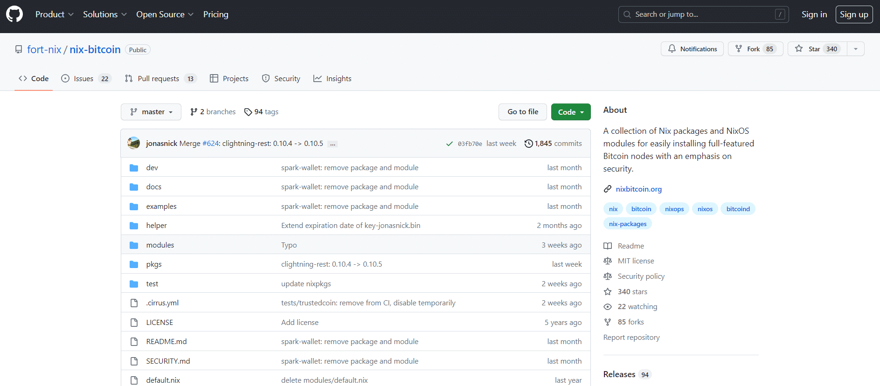The image size is (880, 386).
Task: Select the examples folder icon
Action: 134,207
